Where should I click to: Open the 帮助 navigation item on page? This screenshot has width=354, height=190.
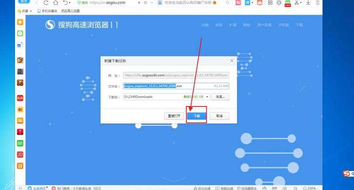[x=247, y=25]
